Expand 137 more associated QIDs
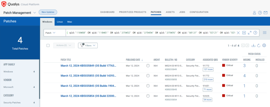Viewport: 270px width, 107px height. coord(208,69)
